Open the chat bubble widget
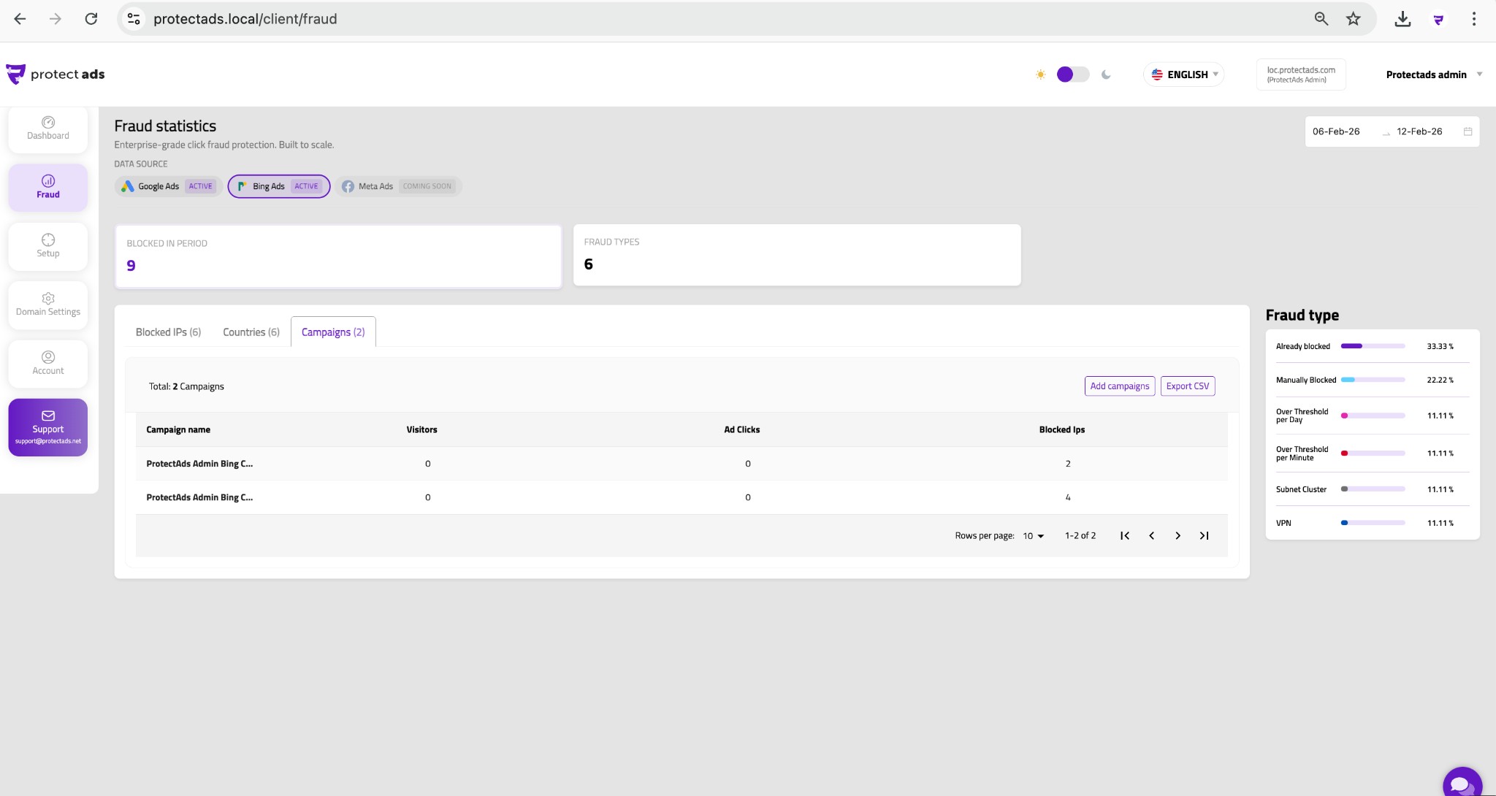The height and width of the screenshot is (796, 1496). pos(1462,785)
